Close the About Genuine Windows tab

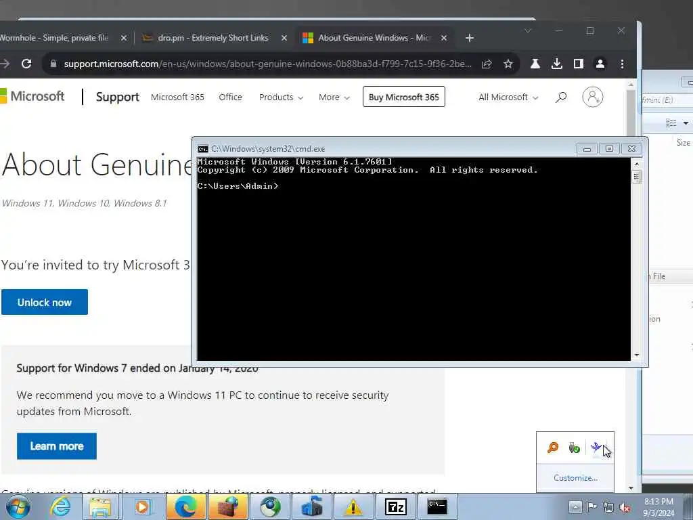tap(444, 38)
